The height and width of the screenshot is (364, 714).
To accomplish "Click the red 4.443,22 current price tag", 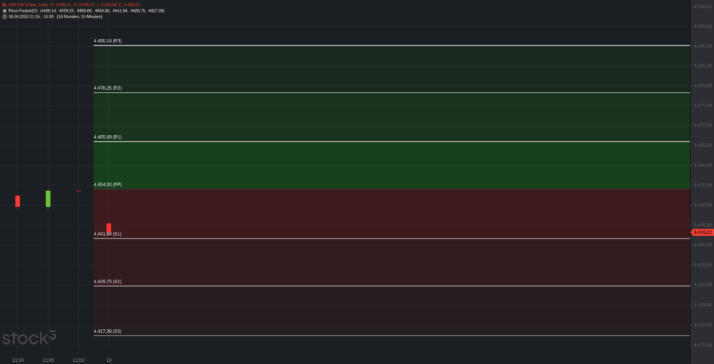I will [x=702, y=232].
